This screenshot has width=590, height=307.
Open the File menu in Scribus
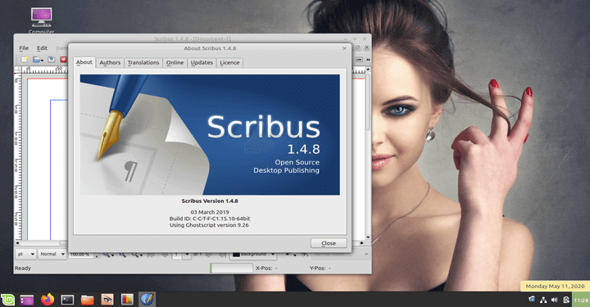pos(24,48)
